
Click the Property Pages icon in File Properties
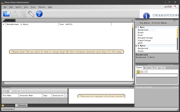click(x=146, y=72)
